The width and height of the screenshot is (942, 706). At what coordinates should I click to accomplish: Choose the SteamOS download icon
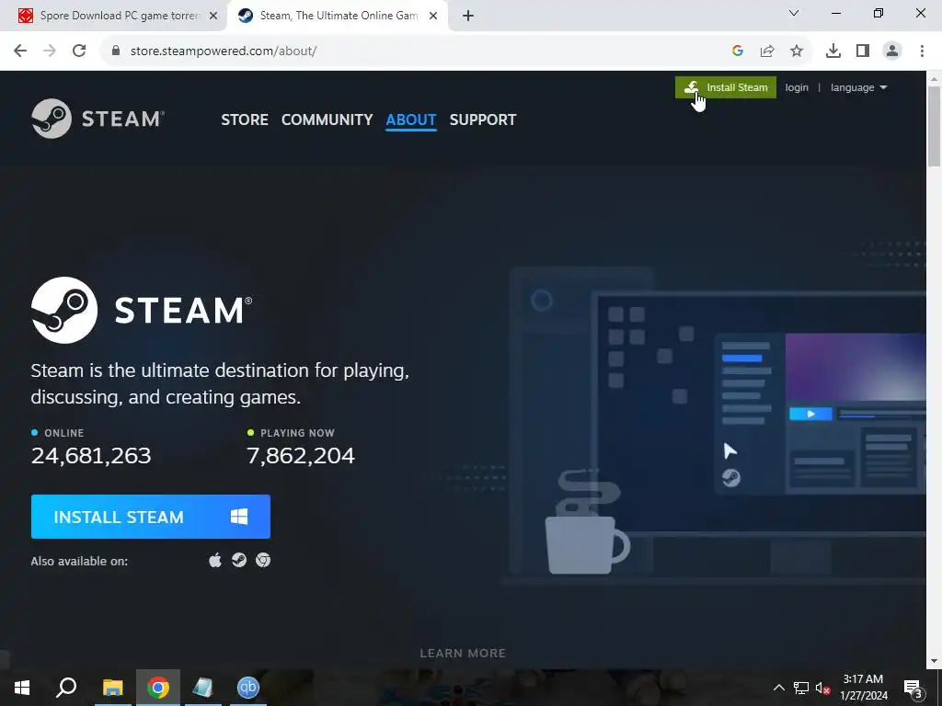239,560
